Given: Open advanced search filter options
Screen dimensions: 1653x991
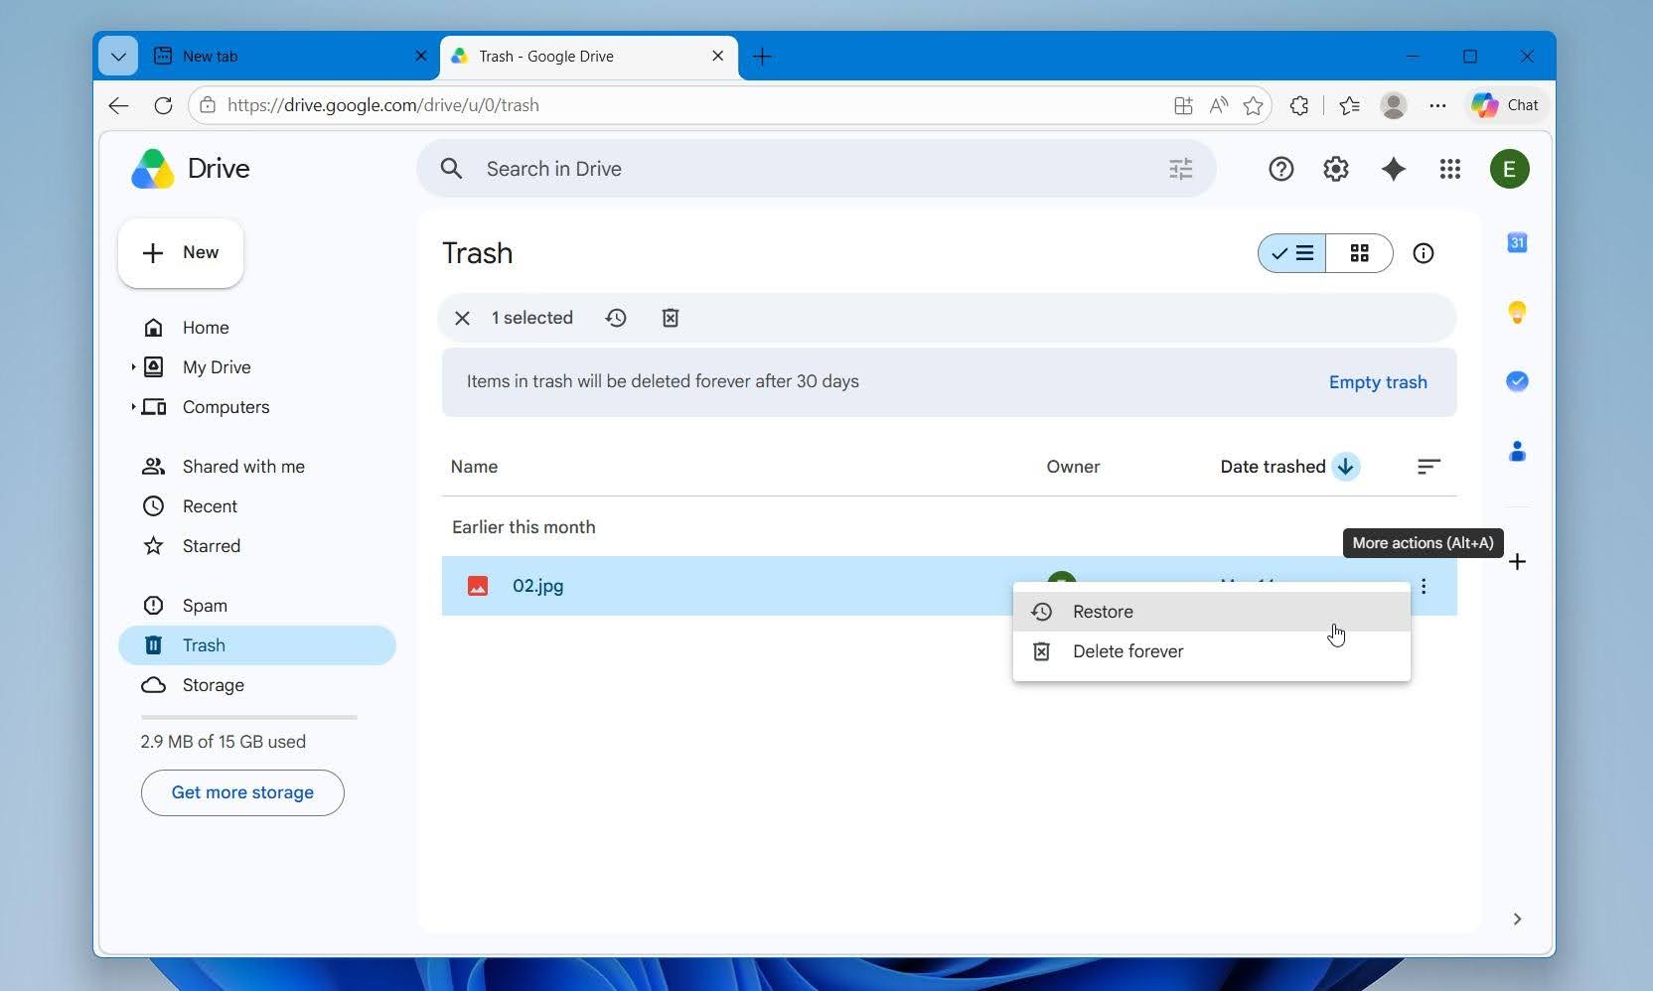Looking at the screenshot, I should (1180, 169).
